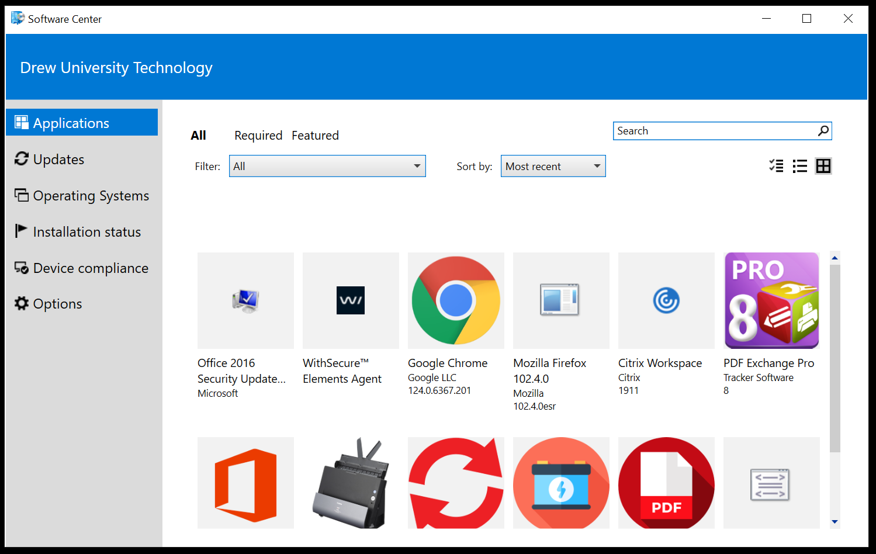Click the scrollbar up arrow
This screenshot has width=876, height=554.
tap(835, 258)
